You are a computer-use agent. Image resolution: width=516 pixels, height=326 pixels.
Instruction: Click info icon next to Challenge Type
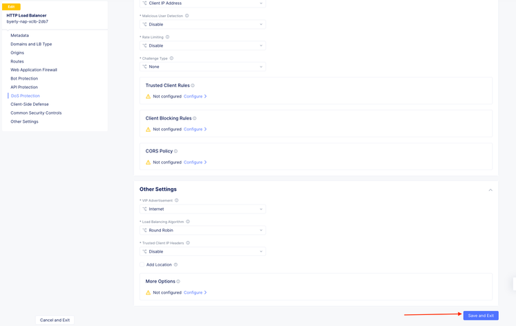[x=171, y=58]
